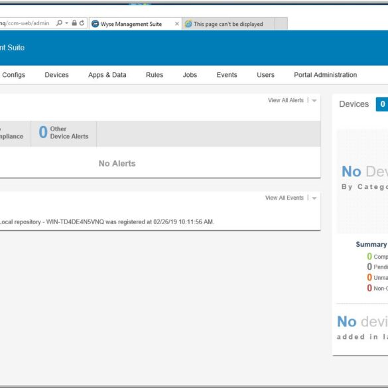Click the Wyse Management Suite tab favicon
Screen dimensions: 388x388
click(95, 24)
